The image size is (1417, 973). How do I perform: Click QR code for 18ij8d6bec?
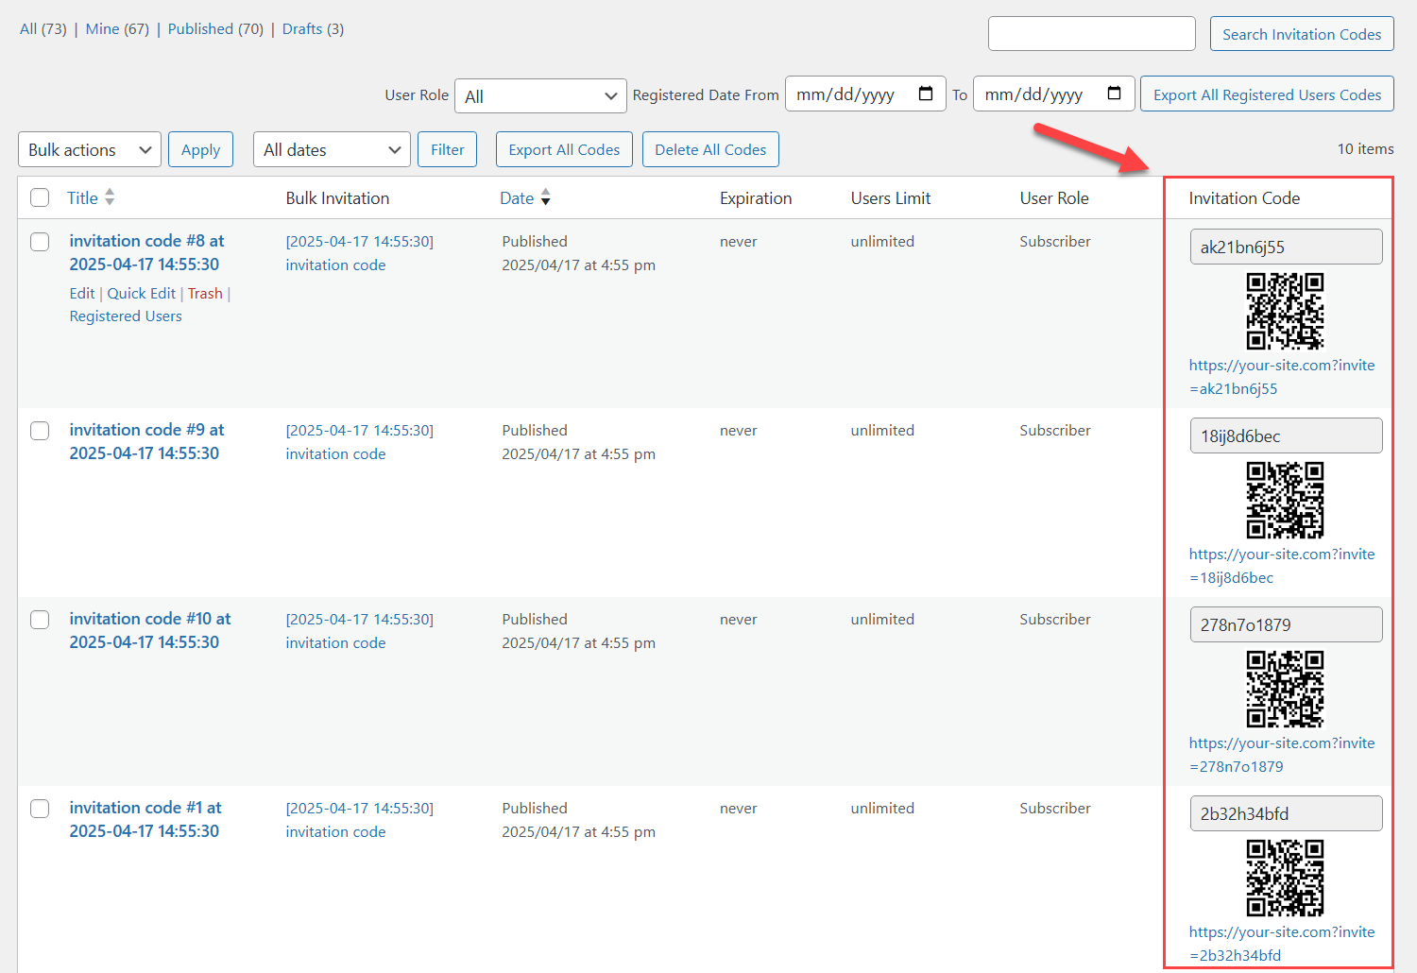(x=1285, y=501)
